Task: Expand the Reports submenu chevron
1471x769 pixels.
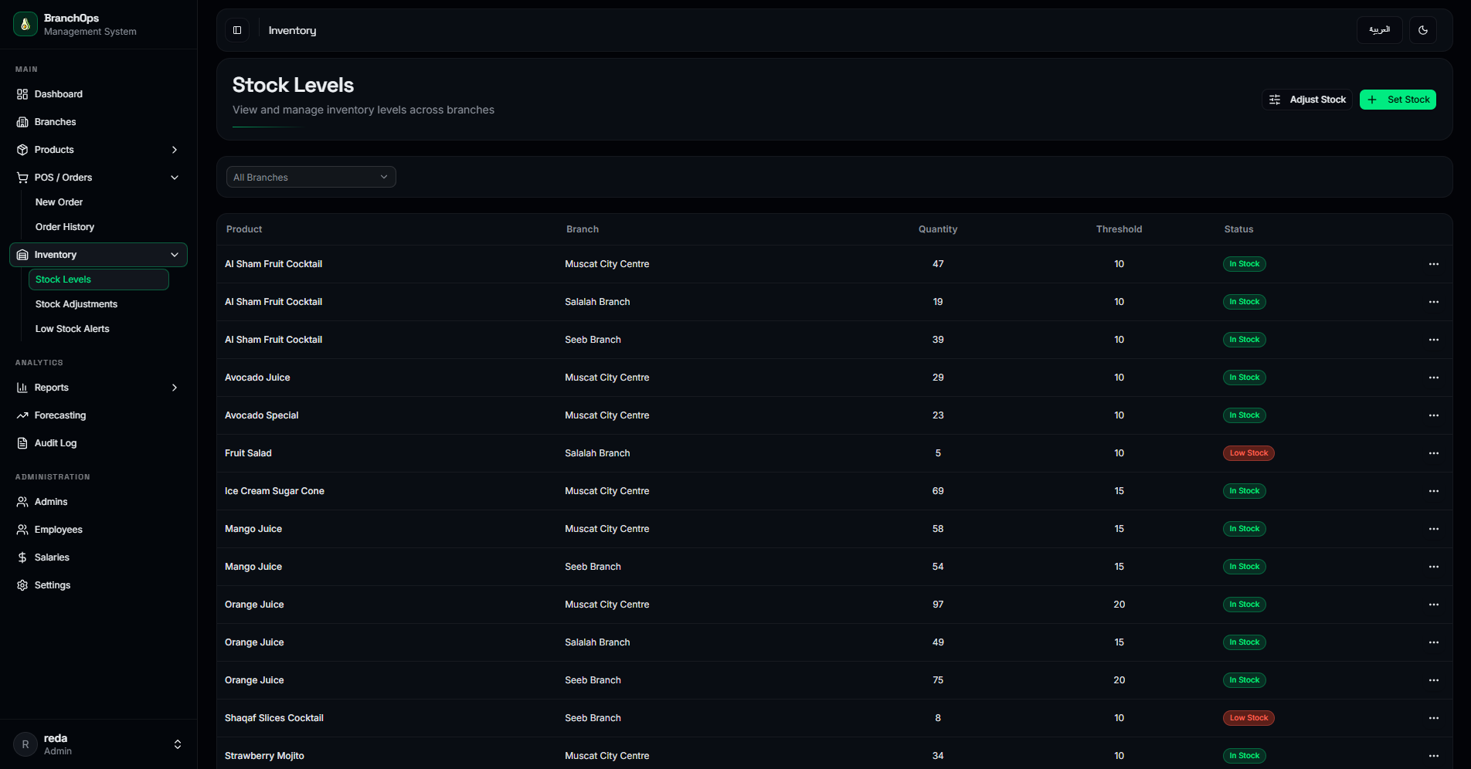Action: pos(175,388)
